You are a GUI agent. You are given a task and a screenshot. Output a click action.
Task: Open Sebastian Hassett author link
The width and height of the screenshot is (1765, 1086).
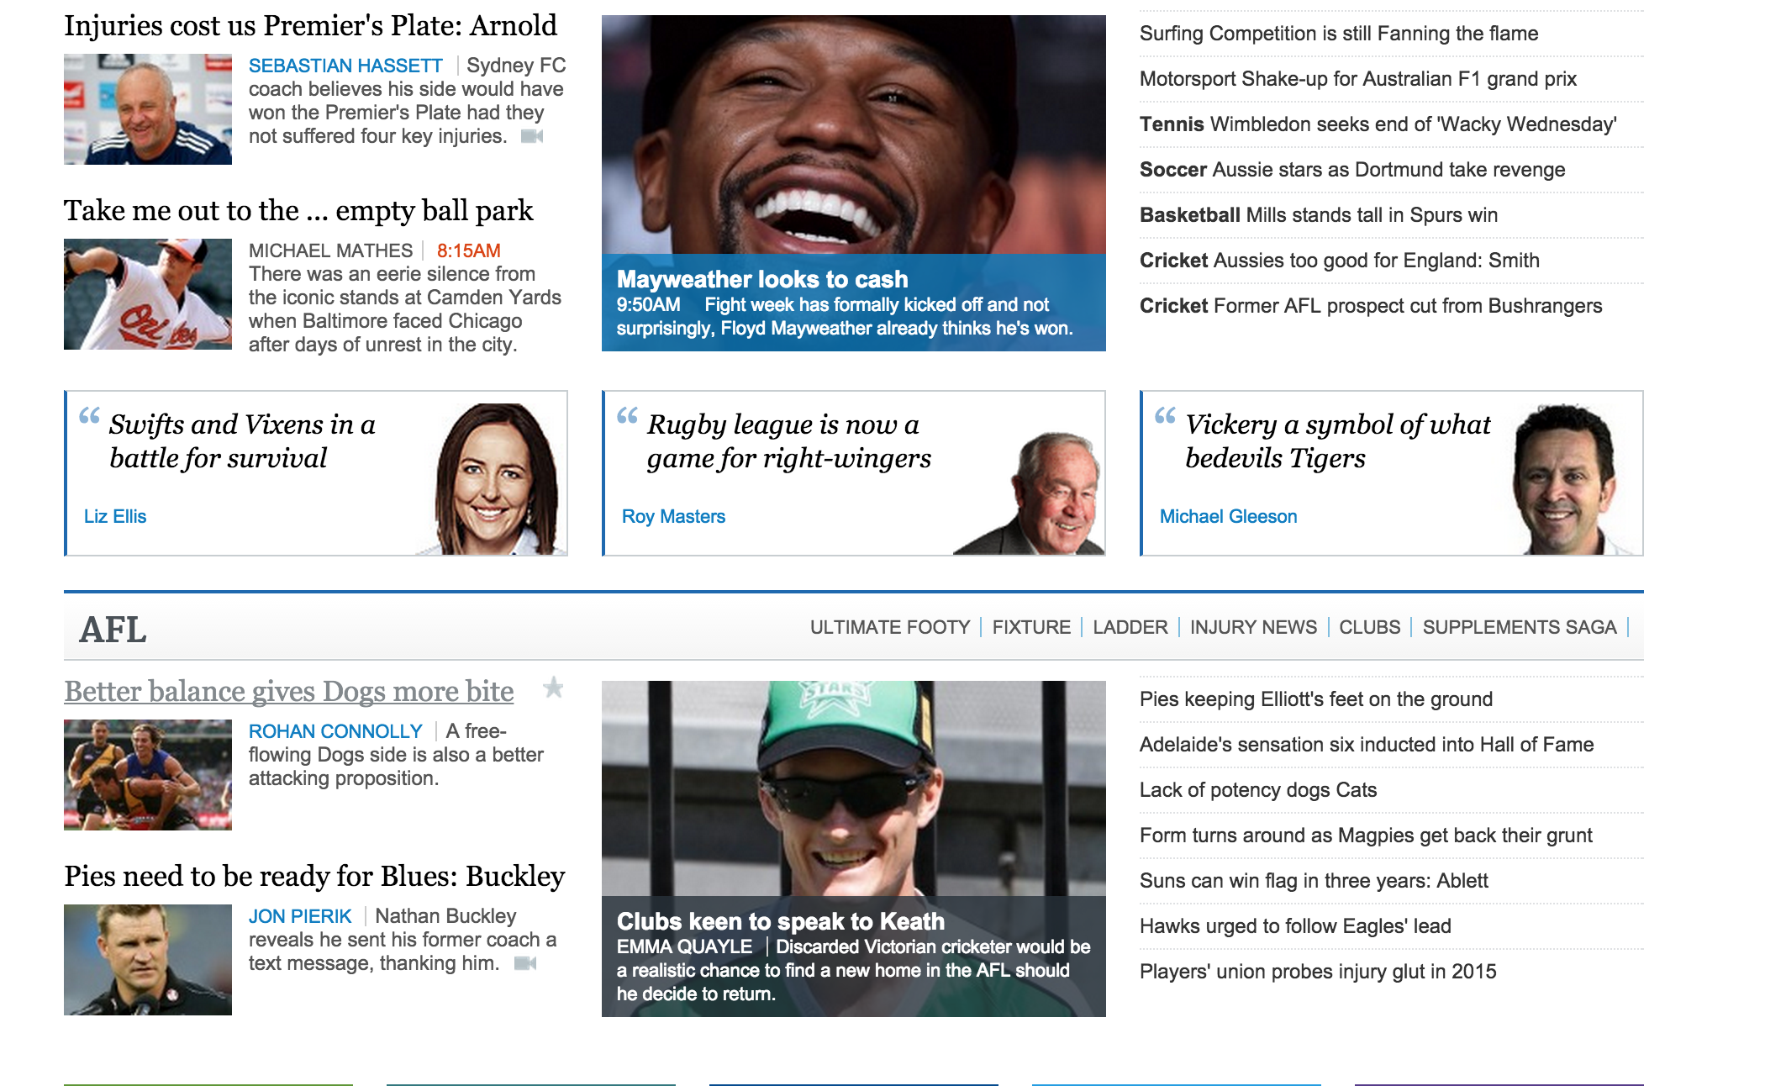point(345,66)
